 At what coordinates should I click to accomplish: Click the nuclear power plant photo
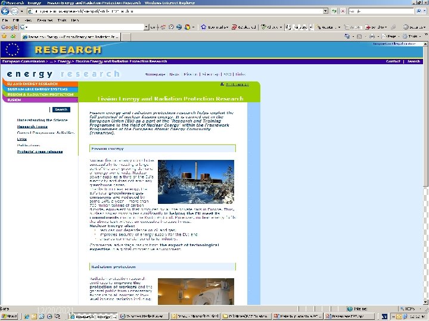coord(196,182)
